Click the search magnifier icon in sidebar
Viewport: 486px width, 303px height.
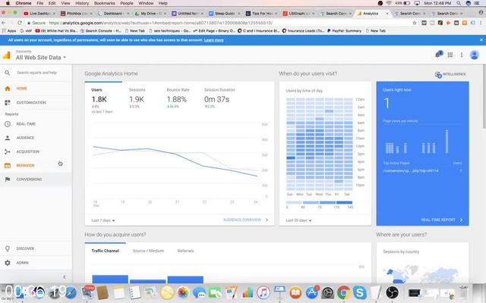click(8, 73)
